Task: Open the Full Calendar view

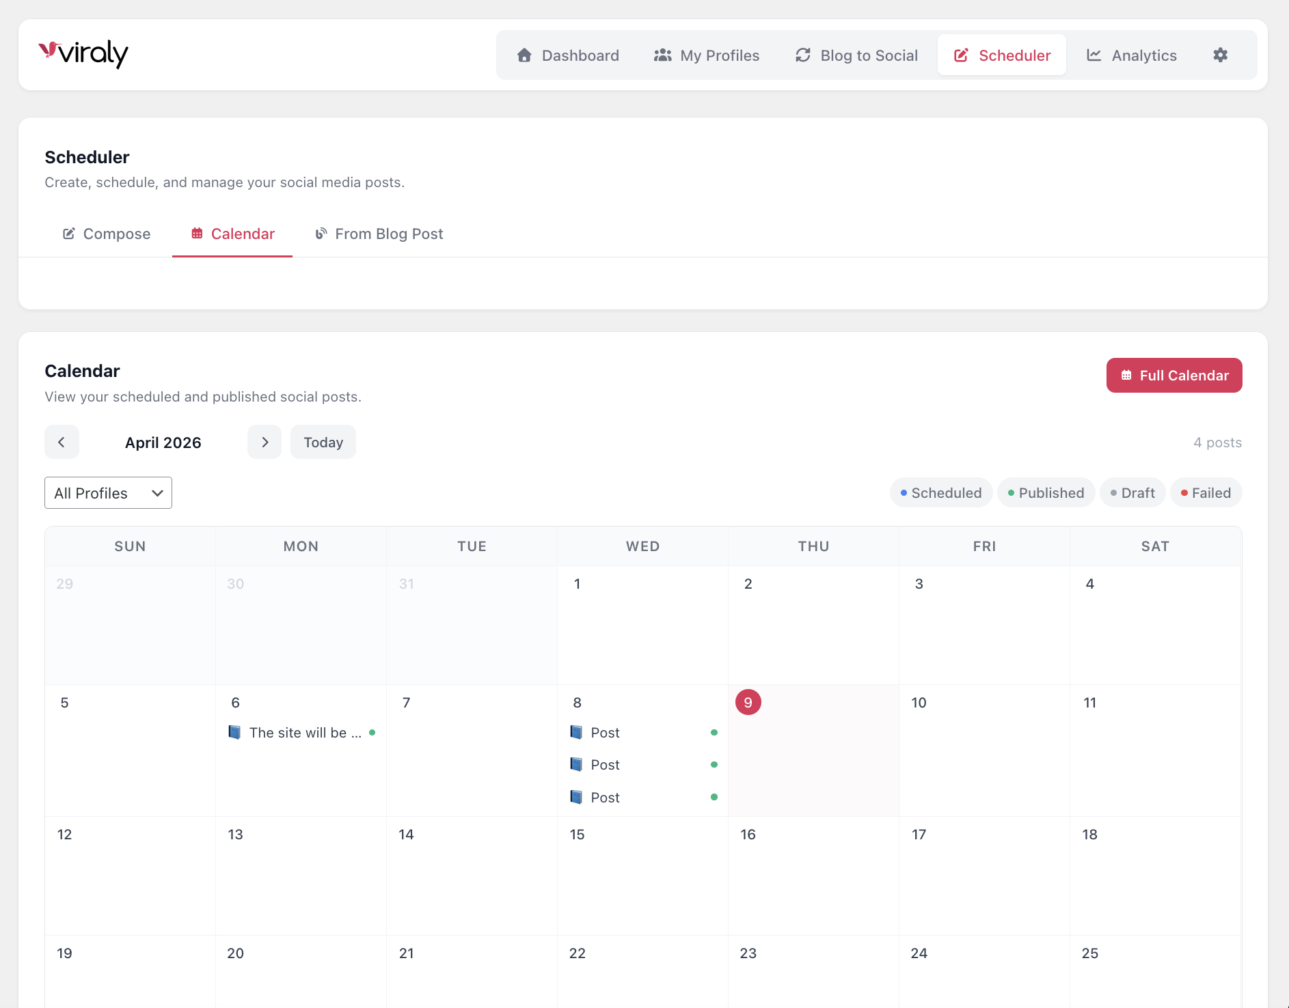Action: [x=1173, y=375]
